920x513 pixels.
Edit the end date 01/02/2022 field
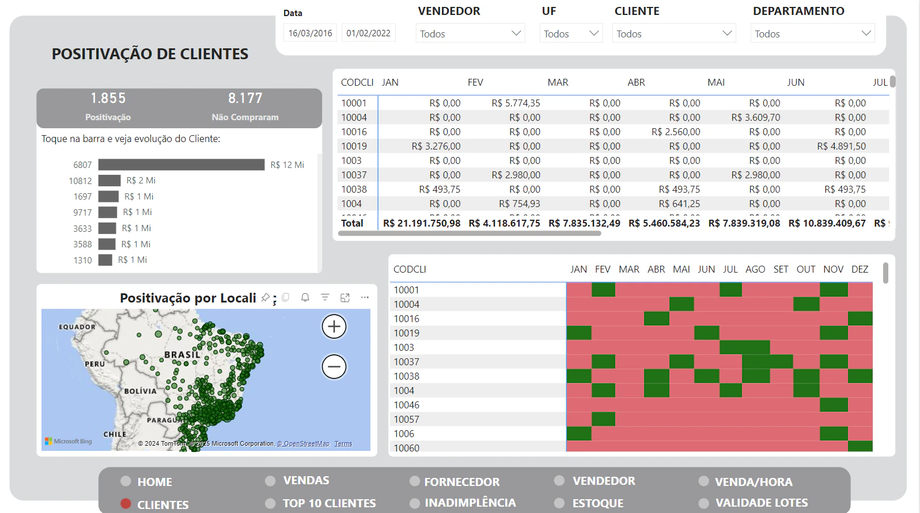click(369, 33)
